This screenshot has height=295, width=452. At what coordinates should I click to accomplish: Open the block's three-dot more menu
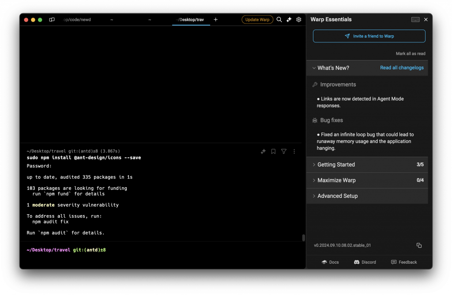point(294,151)
